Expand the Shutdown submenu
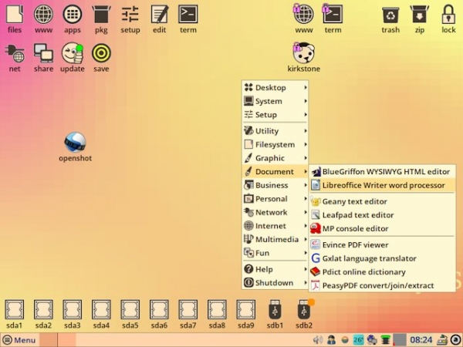Screen dimensions: 463x347 pos(275,283)
